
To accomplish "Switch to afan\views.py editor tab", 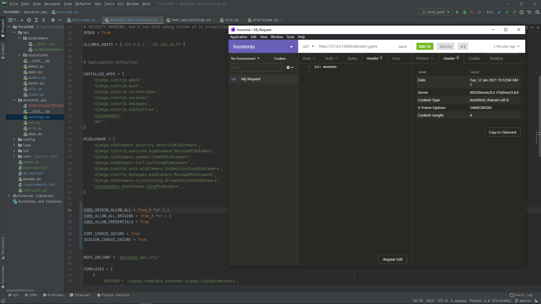I will 265,20.
